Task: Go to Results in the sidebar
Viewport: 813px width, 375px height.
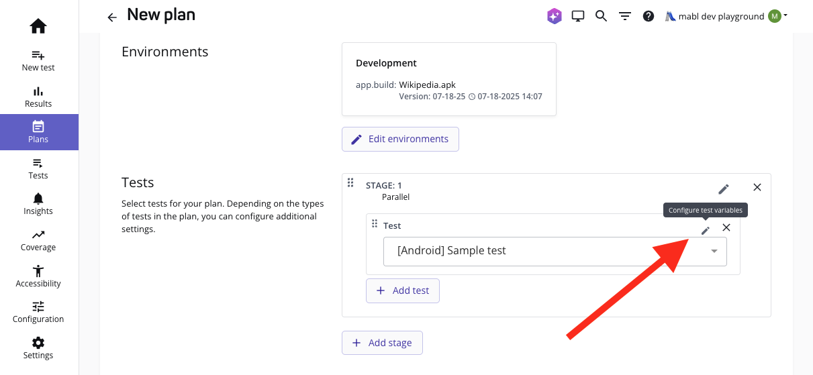Action: coord(38,97)
